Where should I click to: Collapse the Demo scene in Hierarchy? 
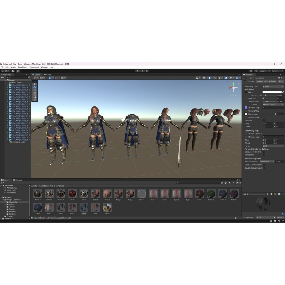(x=6, y=80)
